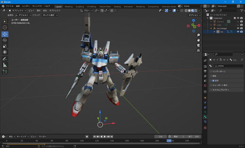The width and height of the screenshot is (245, 148).
Task: Toggle camera view in viewport
Action: [198, 45]
